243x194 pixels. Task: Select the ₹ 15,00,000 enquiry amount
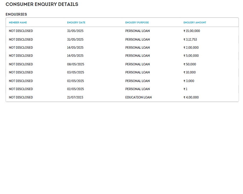[x=192, y=31]
